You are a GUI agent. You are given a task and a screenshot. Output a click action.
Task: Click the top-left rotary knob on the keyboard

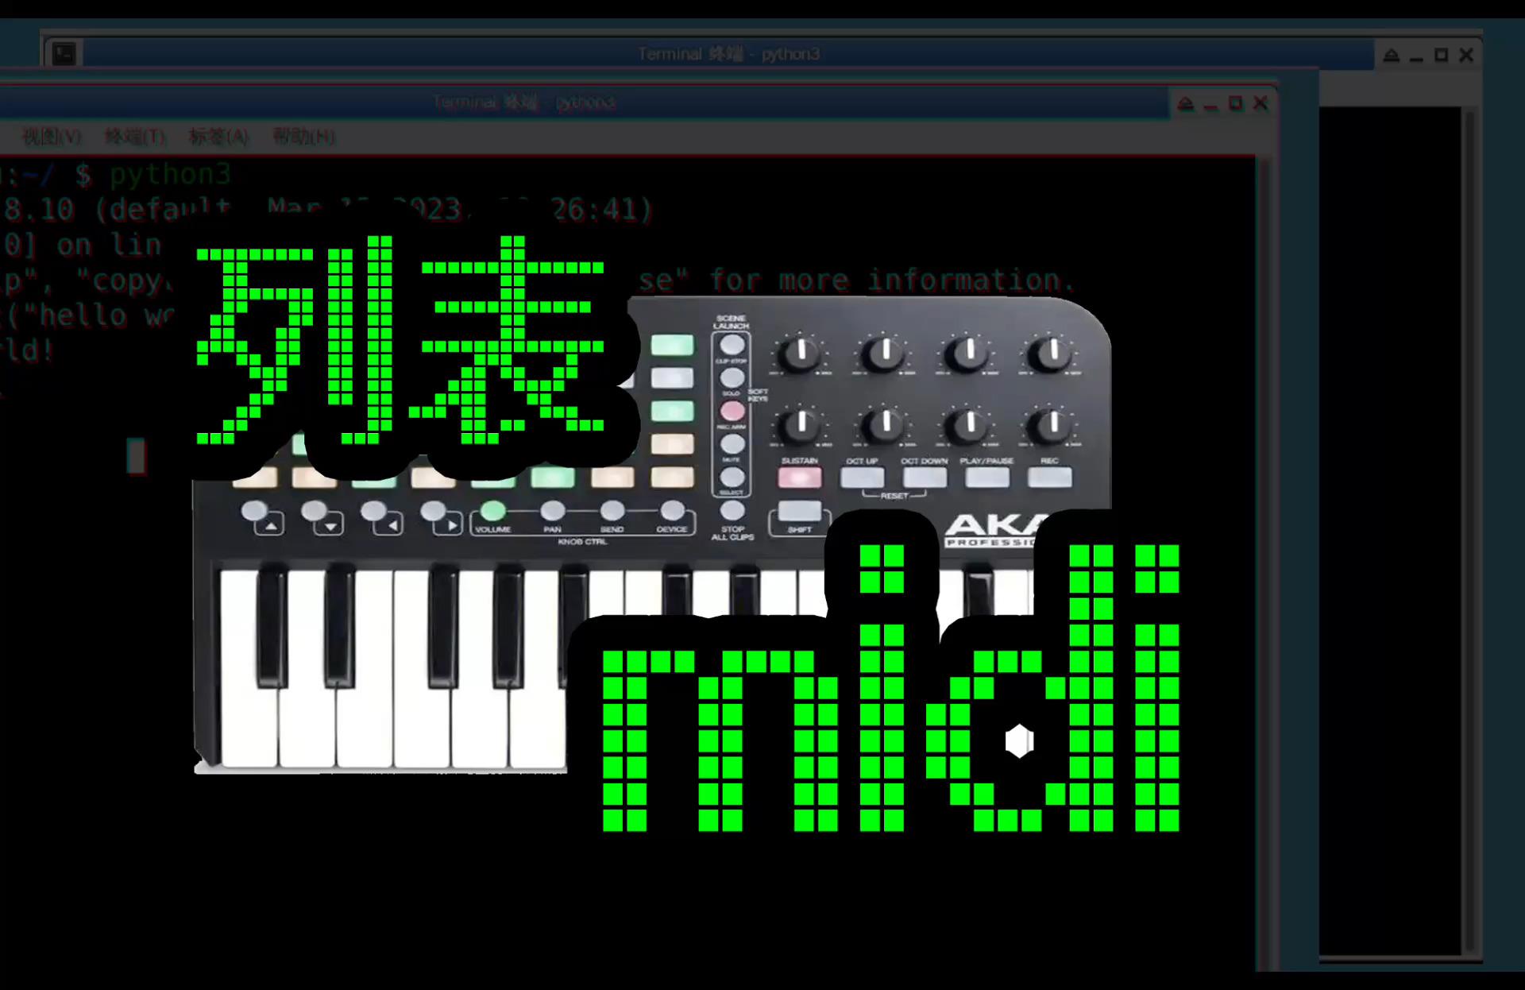tap(800, 354)
